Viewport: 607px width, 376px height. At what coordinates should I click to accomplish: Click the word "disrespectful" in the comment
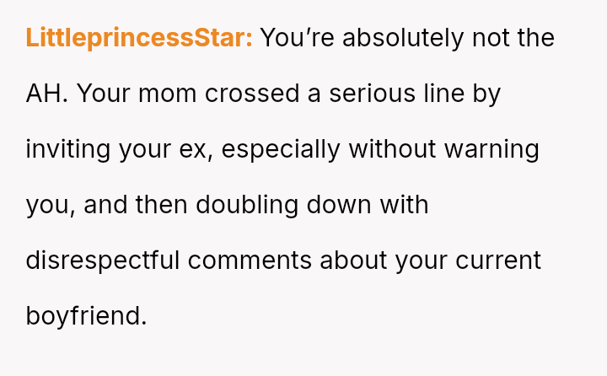pyautogui.click(x=103, y=261)
